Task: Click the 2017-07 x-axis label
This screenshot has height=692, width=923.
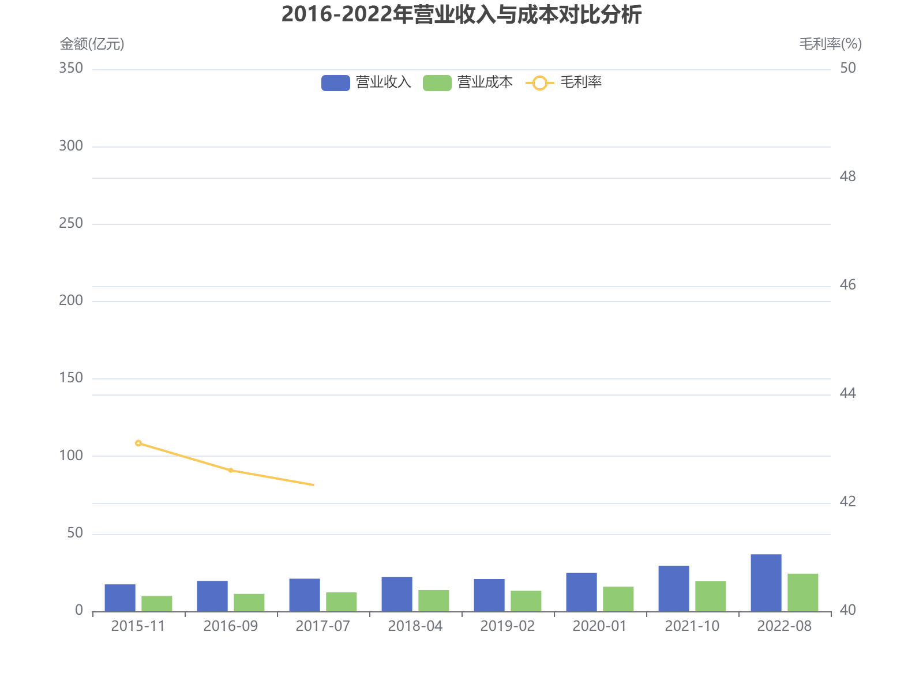Action: (323, 626)
